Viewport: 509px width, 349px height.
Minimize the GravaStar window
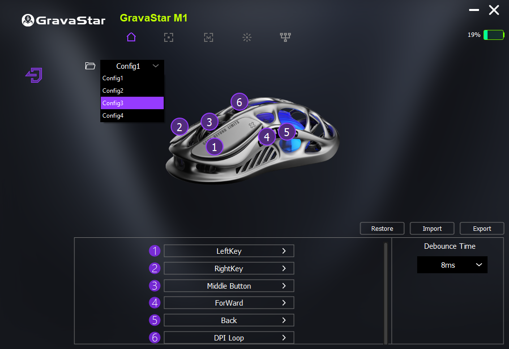(474, 10)
